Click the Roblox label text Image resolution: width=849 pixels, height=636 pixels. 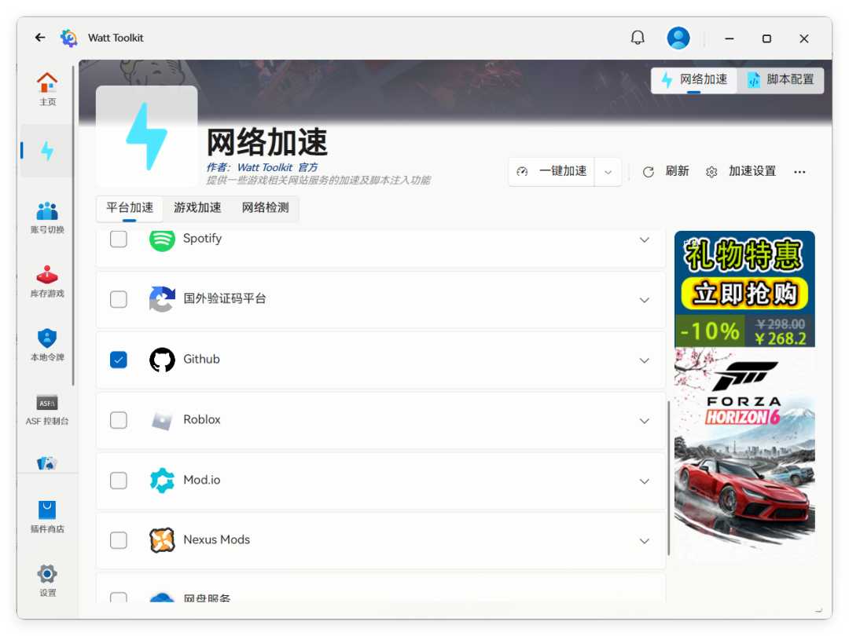202,419
